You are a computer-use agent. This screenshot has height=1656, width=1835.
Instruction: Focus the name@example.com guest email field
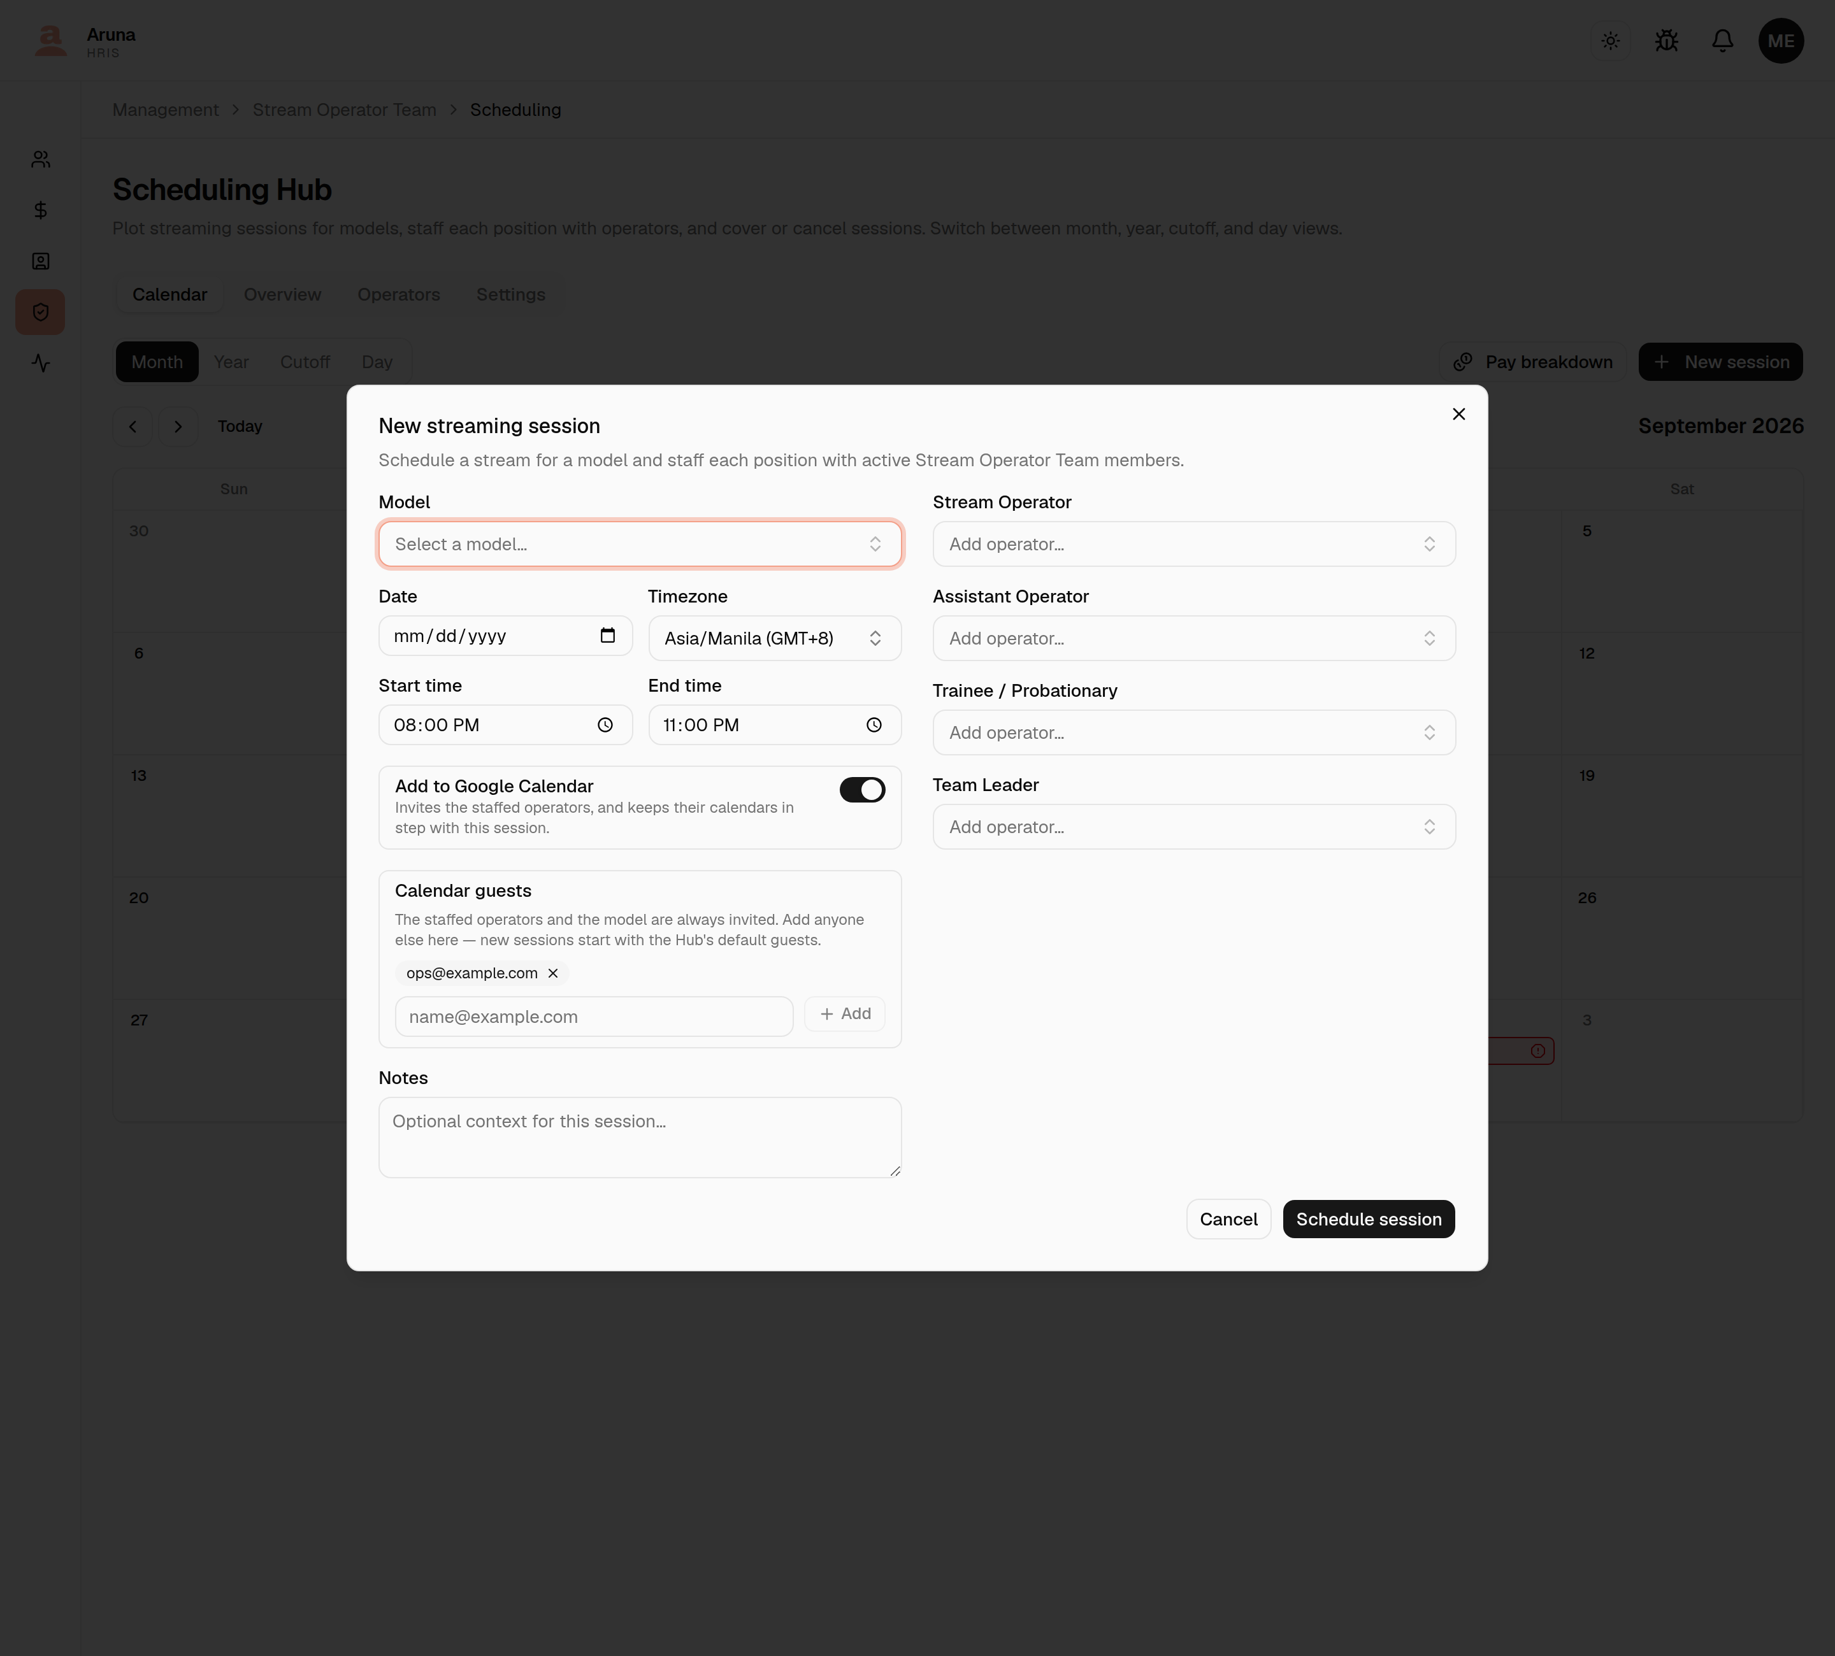593,1017
